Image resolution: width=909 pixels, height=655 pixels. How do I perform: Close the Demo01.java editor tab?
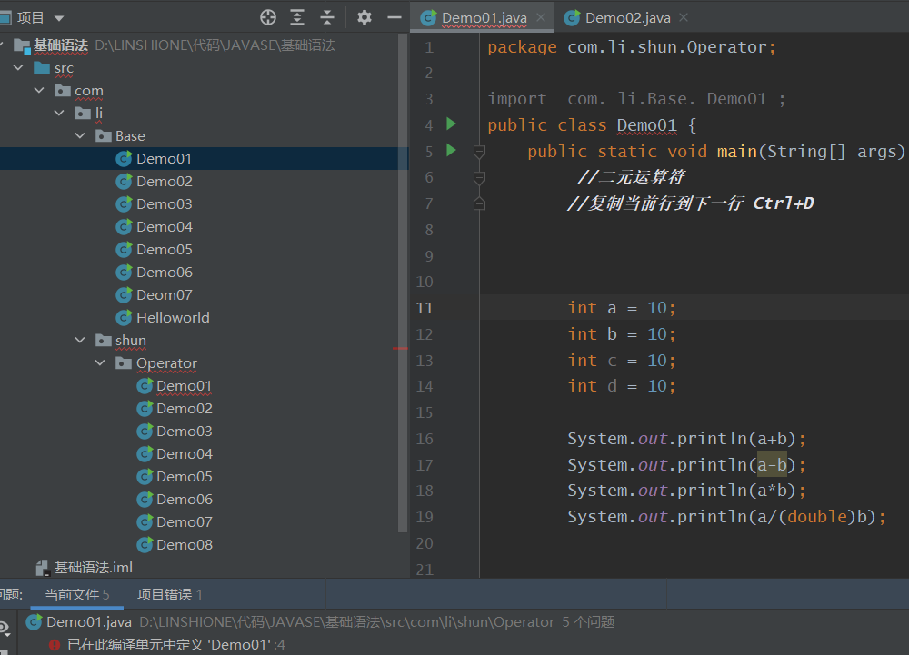[x=541, y=17]
